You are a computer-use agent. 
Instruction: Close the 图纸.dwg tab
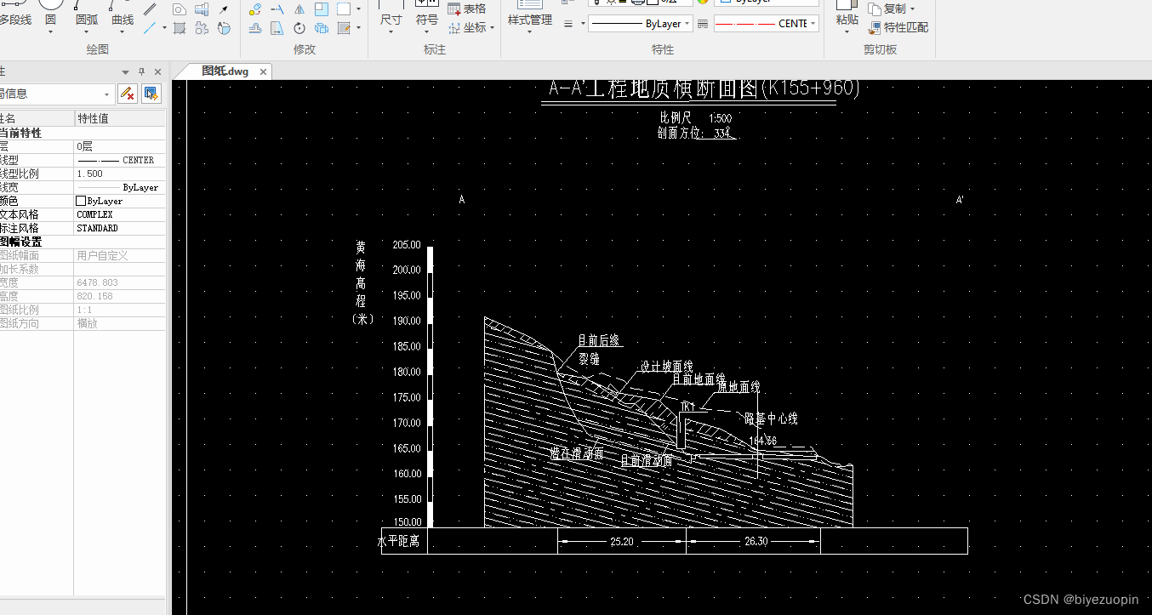tap(263, 71)
